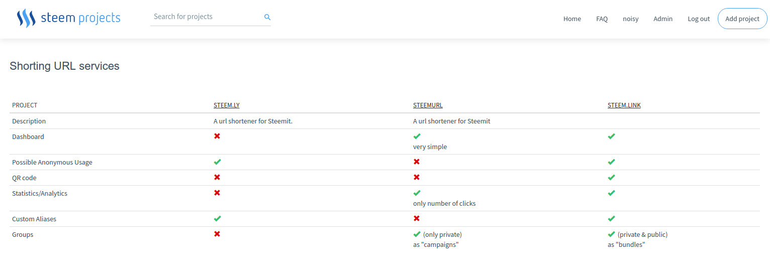
Task: Click the Shorting URL services heading
Action: 65,66
